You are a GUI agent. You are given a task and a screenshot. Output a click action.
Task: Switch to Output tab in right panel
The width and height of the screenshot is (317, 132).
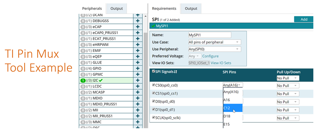tap(191, 8)
